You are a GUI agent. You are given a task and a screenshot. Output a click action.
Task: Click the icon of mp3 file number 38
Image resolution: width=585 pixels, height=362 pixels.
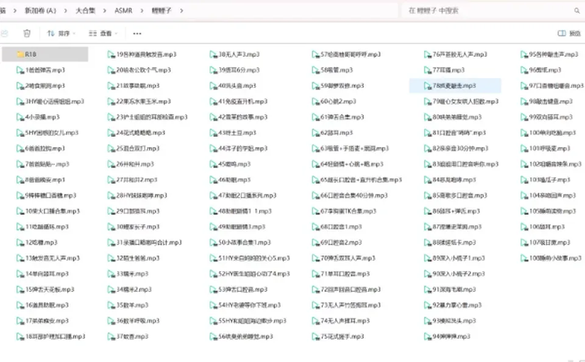pyautogui.click(x=213, y=54)
